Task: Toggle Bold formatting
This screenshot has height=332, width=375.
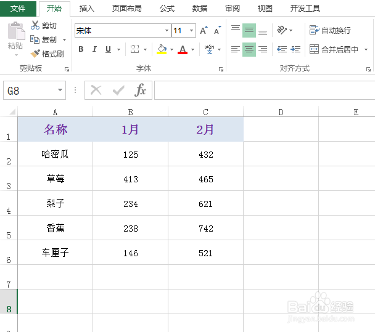Action: [x=81, y=49]
